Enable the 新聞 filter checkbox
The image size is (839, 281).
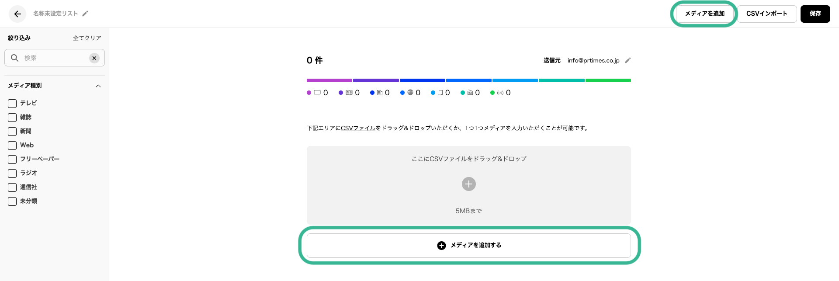[12, 132]
